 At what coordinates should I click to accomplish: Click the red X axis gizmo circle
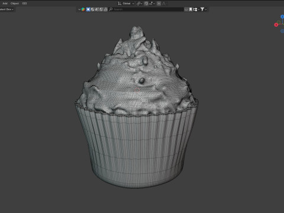276,25
